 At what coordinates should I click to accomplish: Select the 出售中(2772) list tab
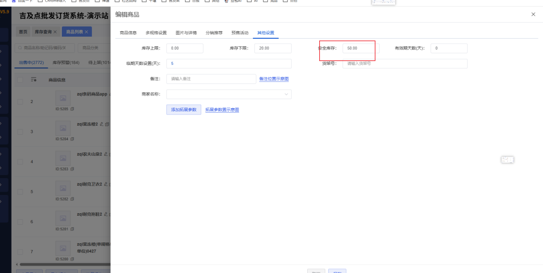coord(31,63)
